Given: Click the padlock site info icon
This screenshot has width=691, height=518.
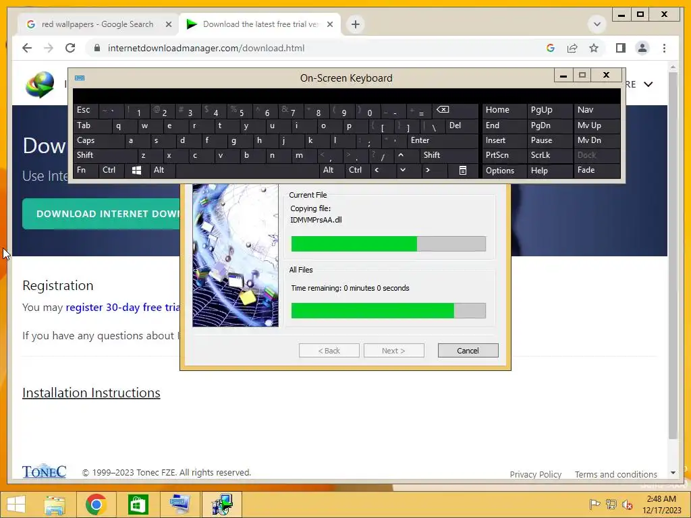Looking at the screenshot, I should coord(97,48).
